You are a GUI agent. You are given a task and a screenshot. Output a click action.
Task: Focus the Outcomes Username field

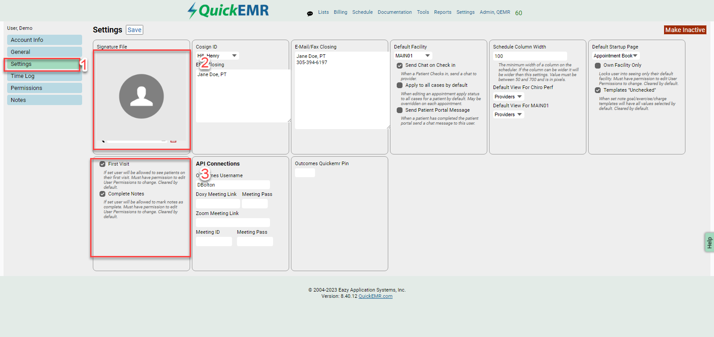[x=233, y=185]
